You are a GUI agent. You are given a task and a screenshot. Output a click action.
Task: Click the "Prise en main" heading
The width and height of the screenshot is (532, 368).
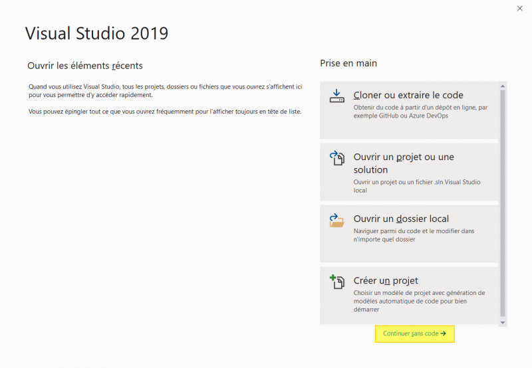[348, 63]
